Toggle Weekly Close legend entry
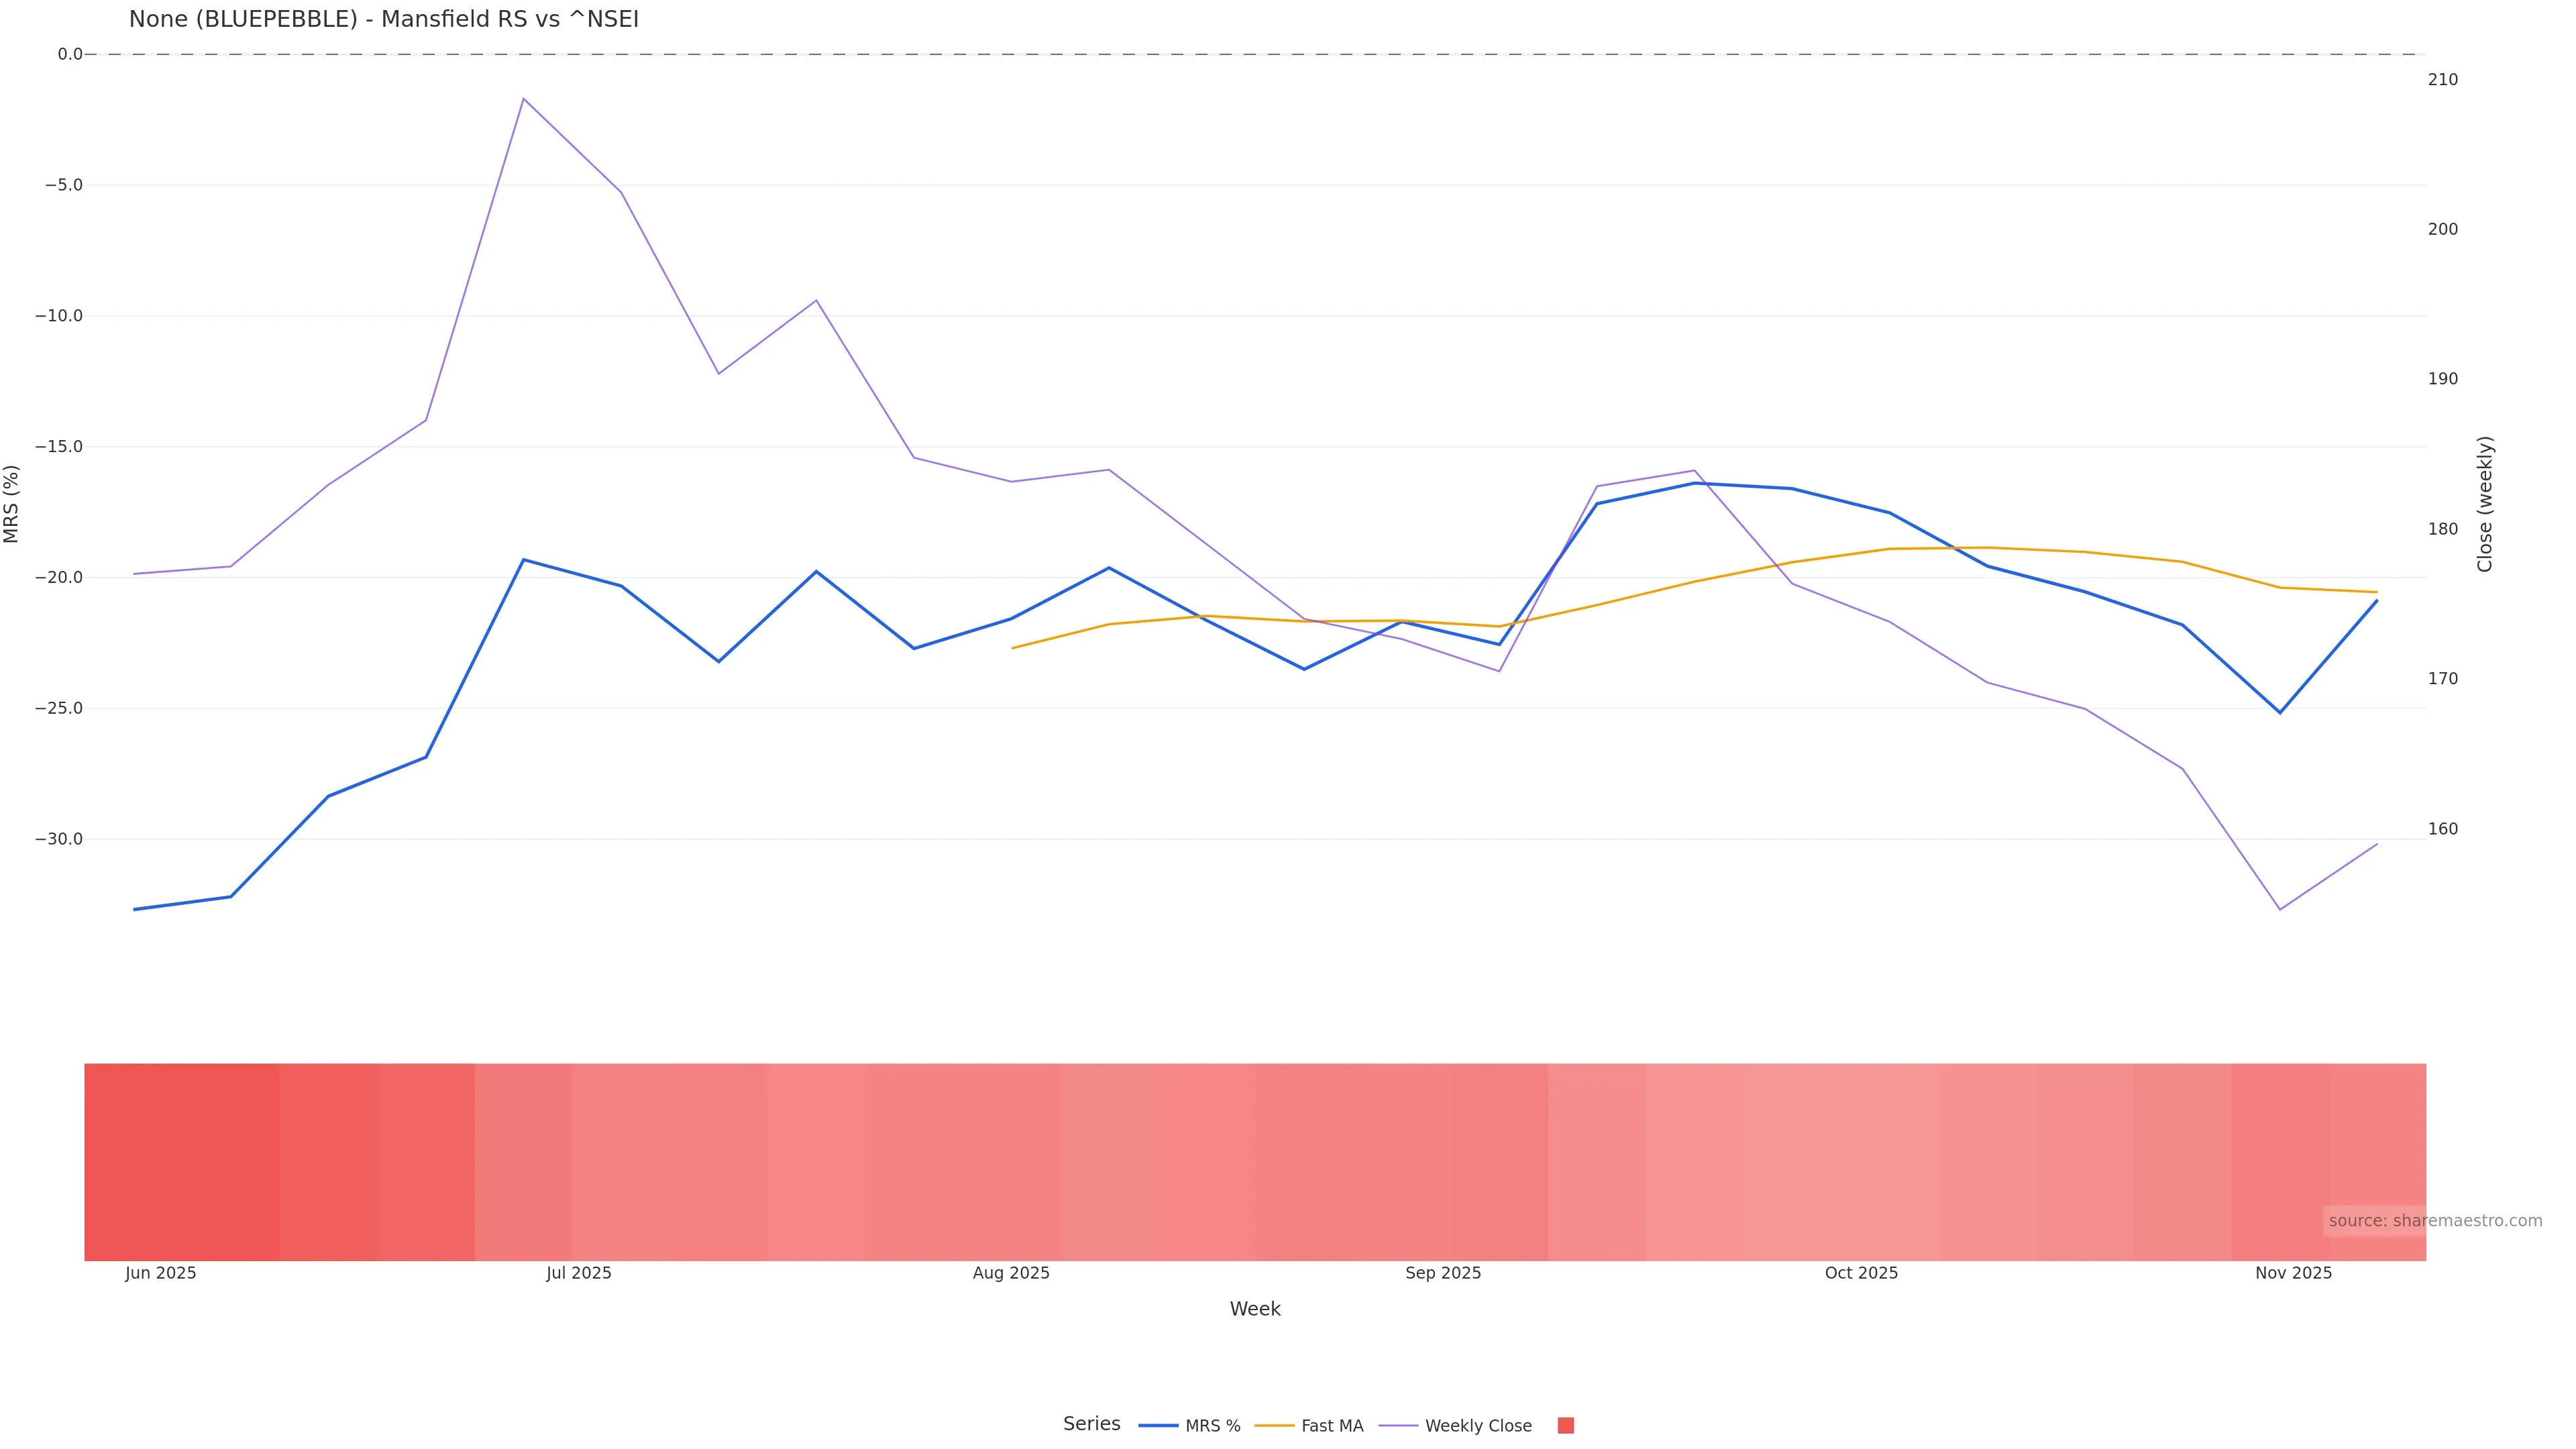Viewport: 2576px width, 1449px height. point(1477,1426)
